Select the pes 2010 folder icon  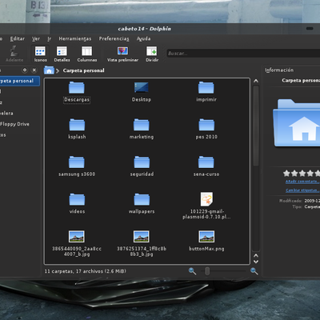(x=206, y=125)
